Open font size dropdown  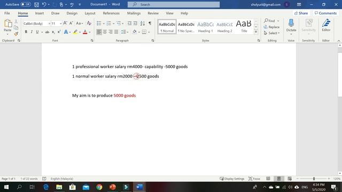point(60,23)
